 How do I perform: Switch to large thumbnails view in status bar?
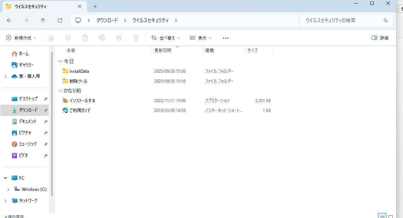point(391,216)
